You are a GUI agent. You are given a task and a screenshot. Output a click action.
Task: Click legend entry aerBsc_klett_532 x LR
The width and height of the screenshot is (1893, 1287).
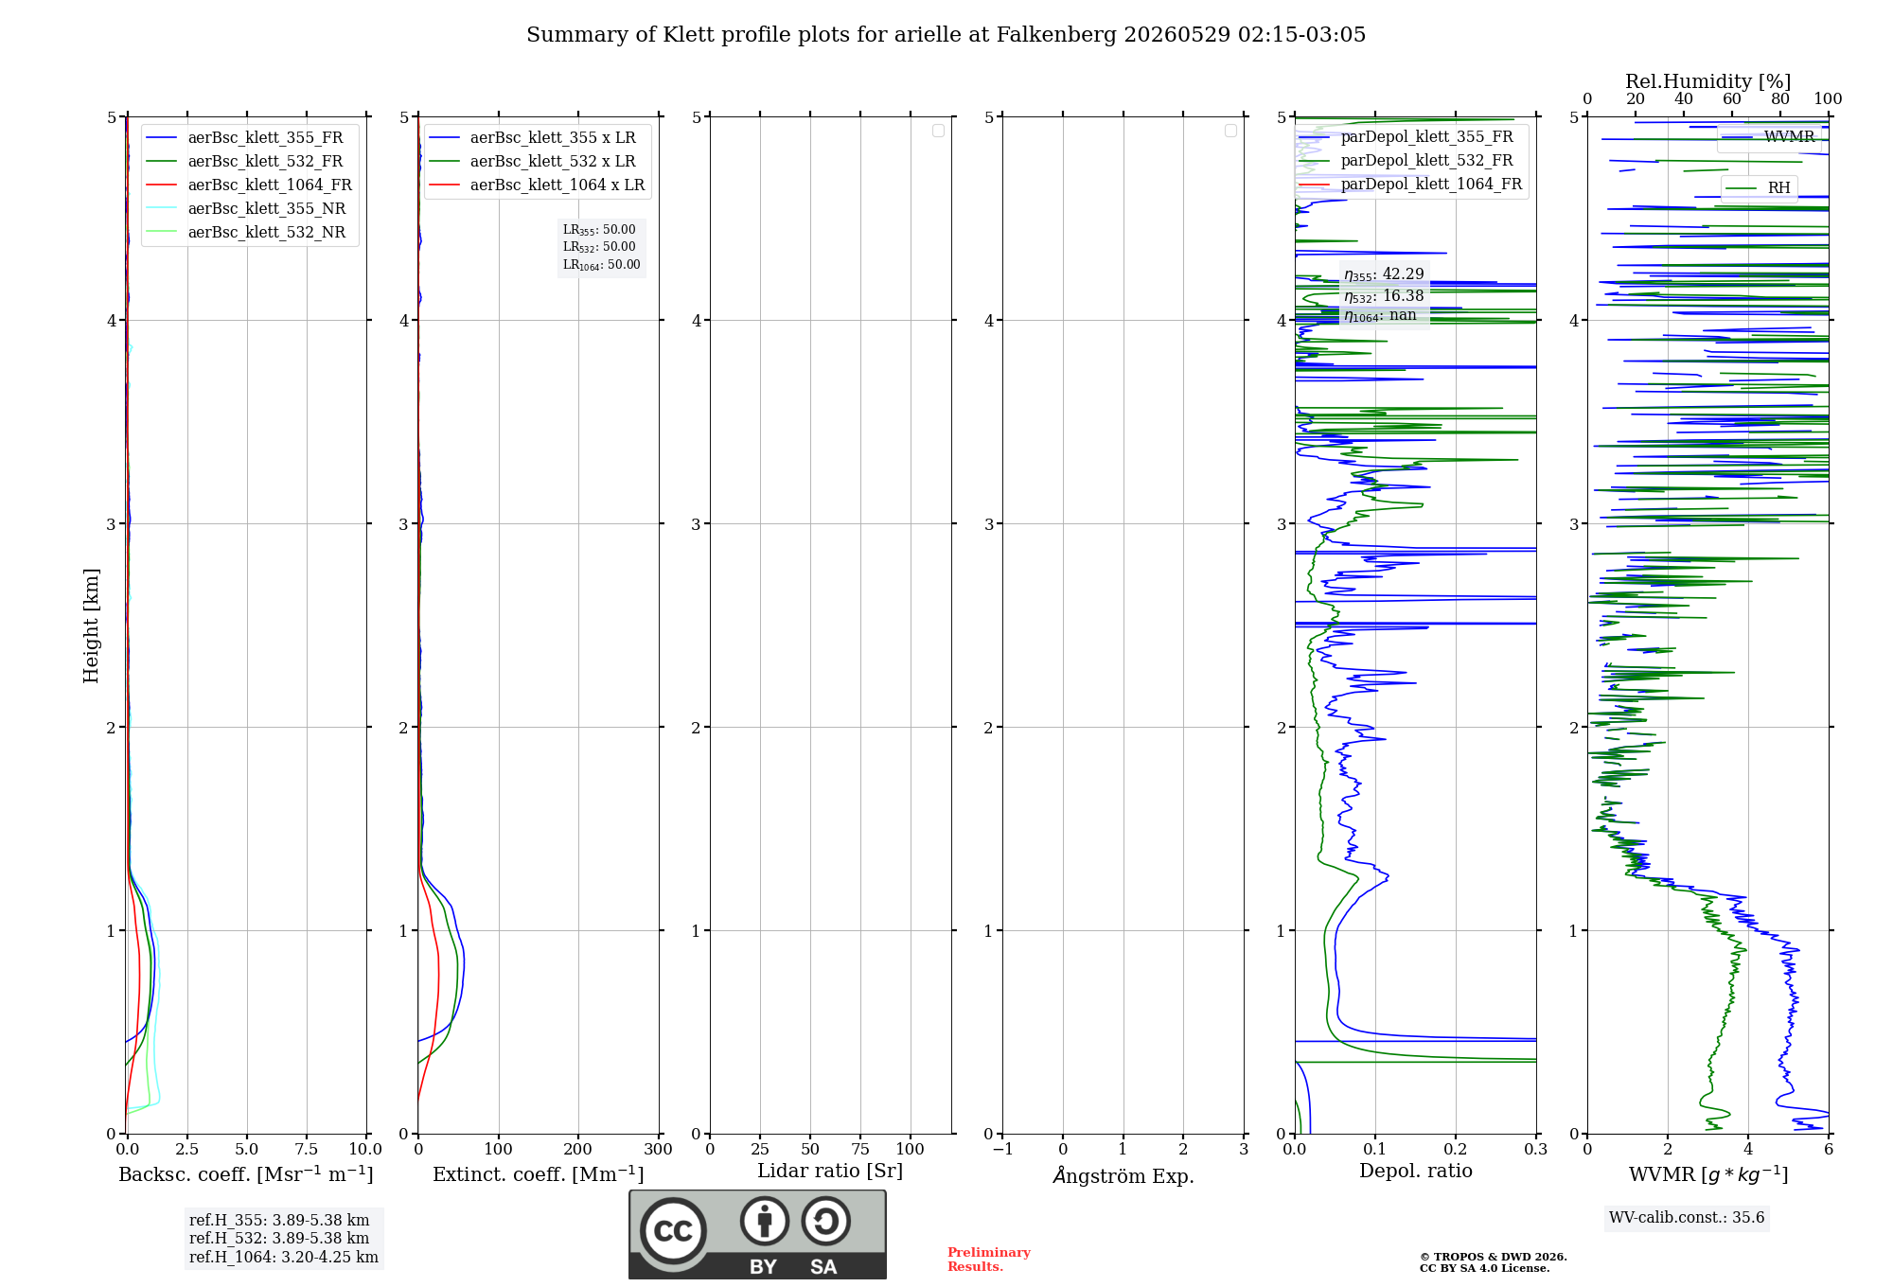tap(533, 161)
